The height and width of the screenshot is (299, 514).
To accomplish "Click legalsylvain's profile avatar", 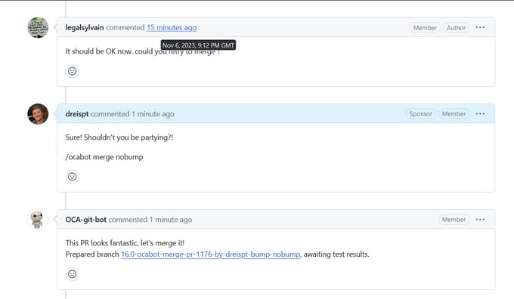I will click(x=38, y=27).
